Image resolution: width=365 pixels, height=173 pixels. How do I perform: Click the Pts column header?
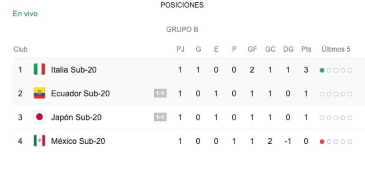tap(306, 49)
